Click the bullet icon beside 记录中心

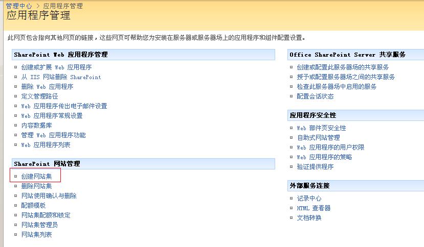click(291, 199)
